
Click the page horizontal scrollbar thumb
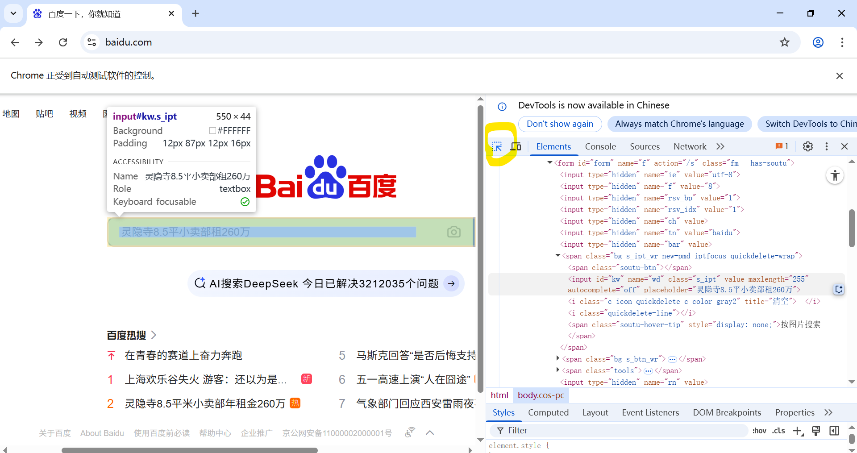click(x=190, y=450)
